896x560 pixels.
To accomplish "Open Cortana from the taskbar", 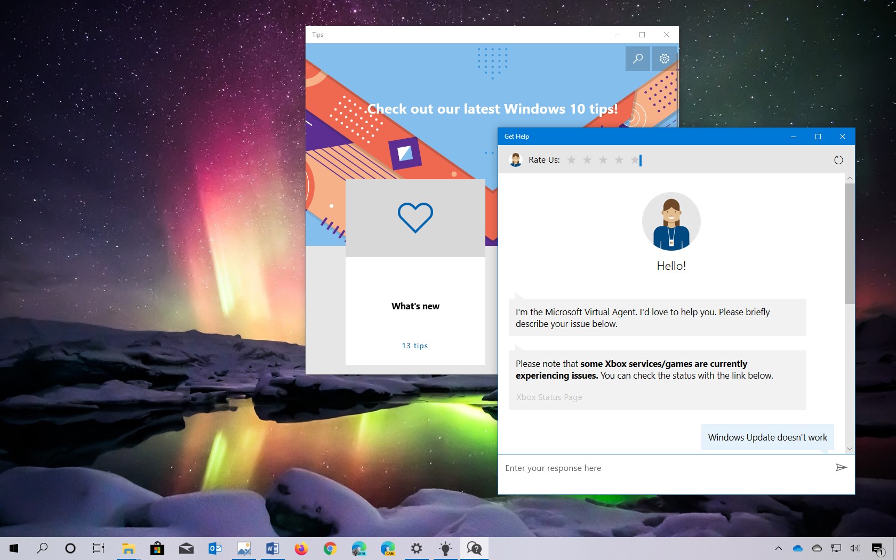I will pyautogui.click(x=70, y=548).
